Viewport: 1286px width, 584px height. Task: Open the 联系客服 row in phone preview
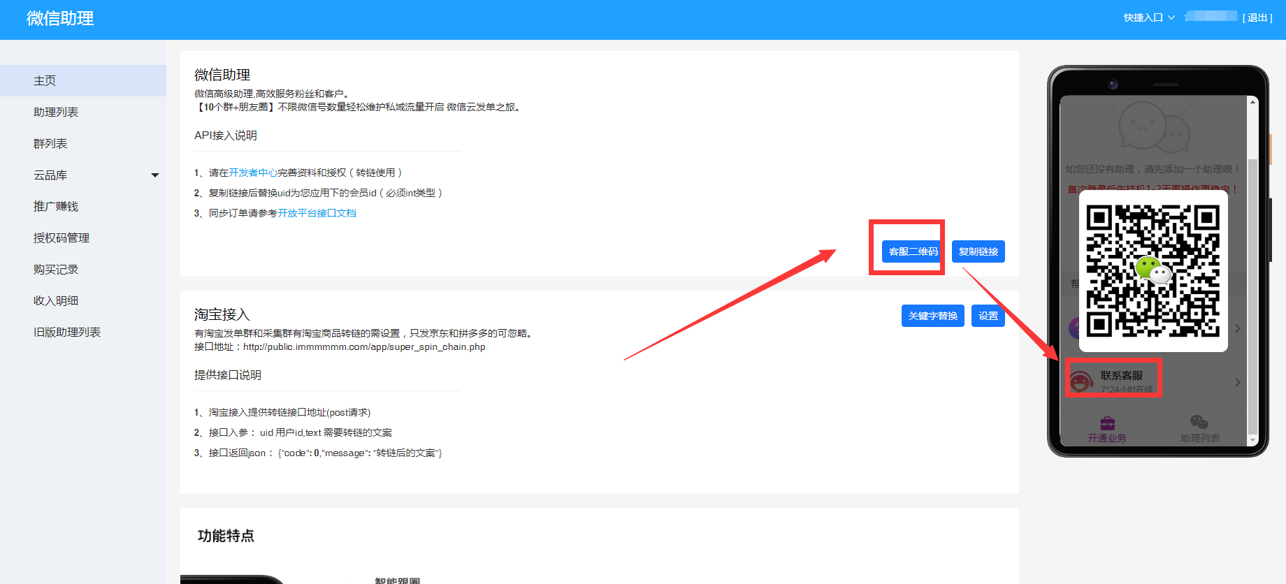click(x=1154, y=381)
